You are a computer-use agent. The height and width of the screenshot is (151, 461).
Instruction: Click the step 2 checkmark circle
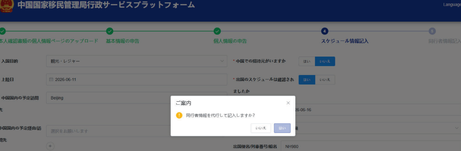click(x=109, y=31)
